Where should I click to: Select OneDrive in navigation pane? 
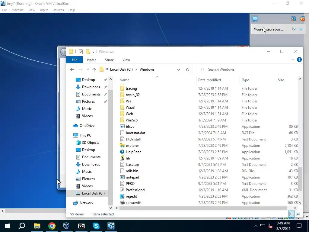point(87,126)
